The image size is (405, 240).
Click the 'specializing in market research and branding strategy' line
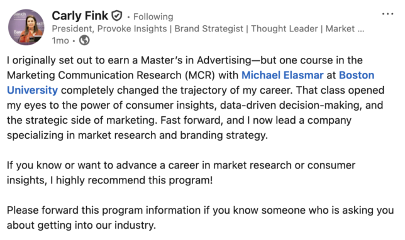[137, 135]
